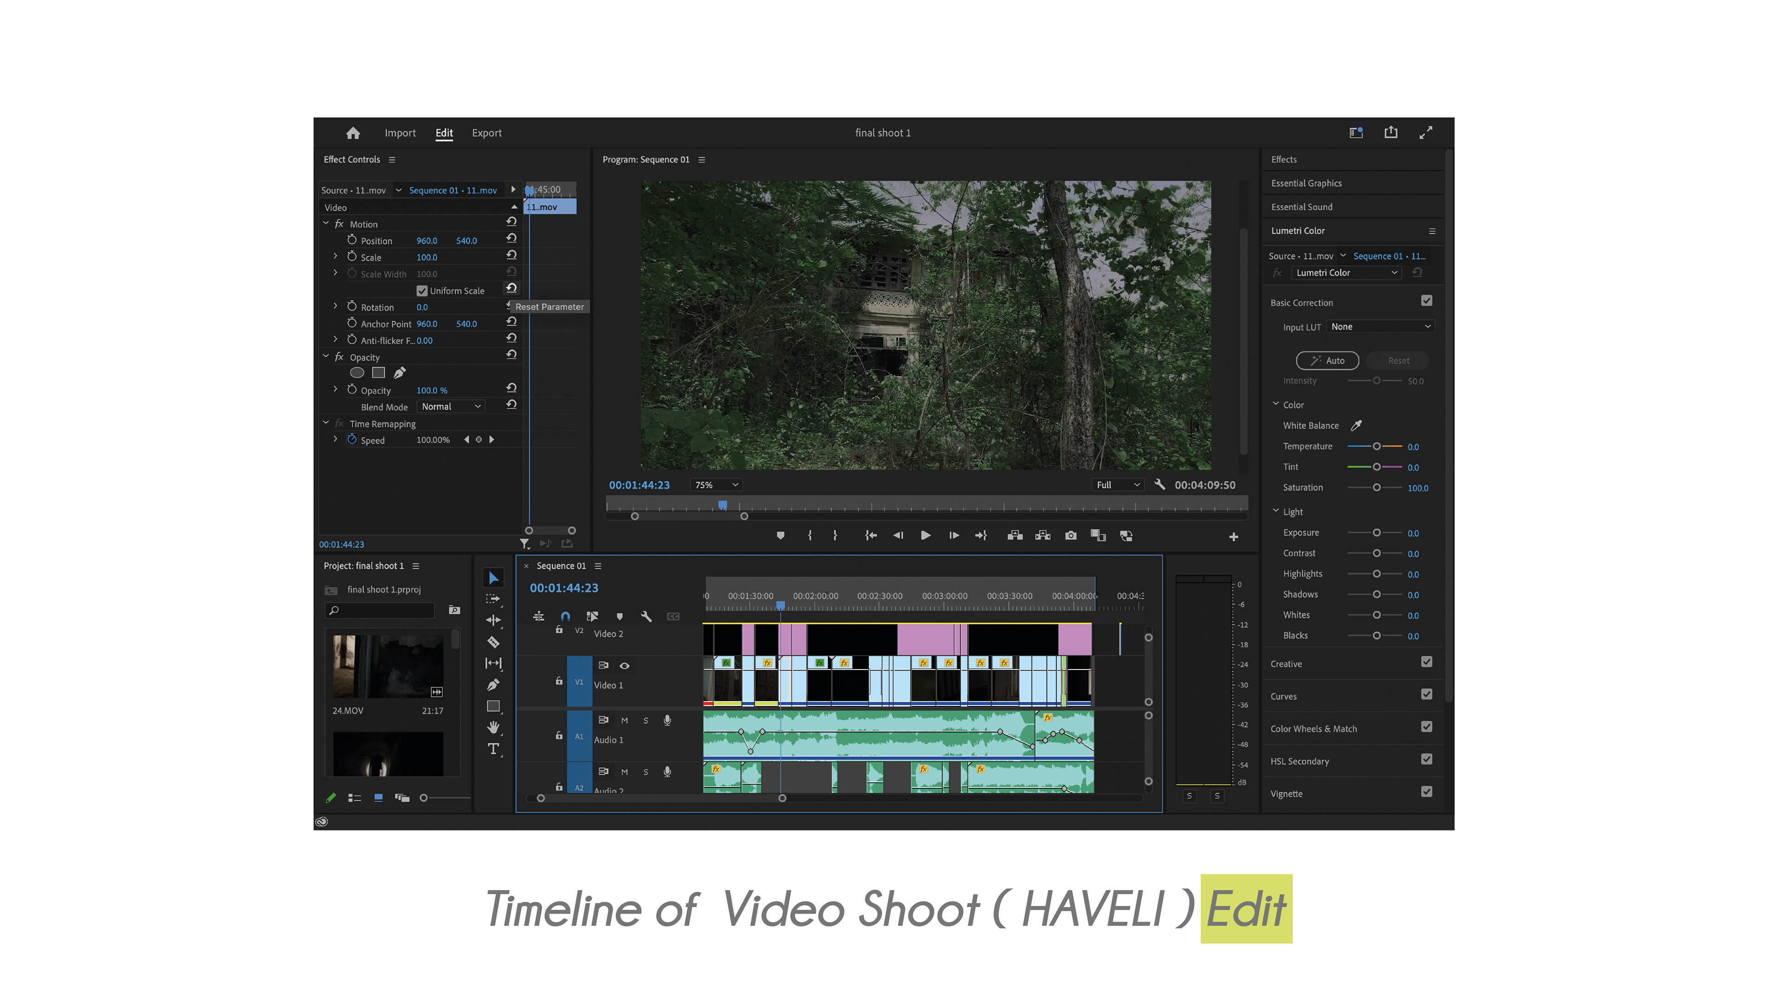
Task: Select the Razor tool
Action: click(493, 642)
